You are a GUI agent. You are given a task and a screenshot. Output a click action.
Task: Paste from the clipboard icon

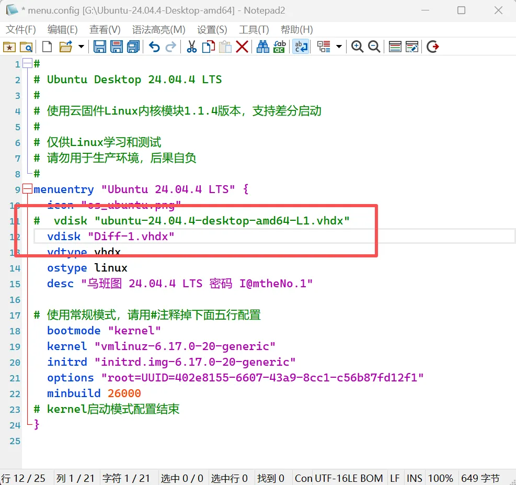click(225, 47)
